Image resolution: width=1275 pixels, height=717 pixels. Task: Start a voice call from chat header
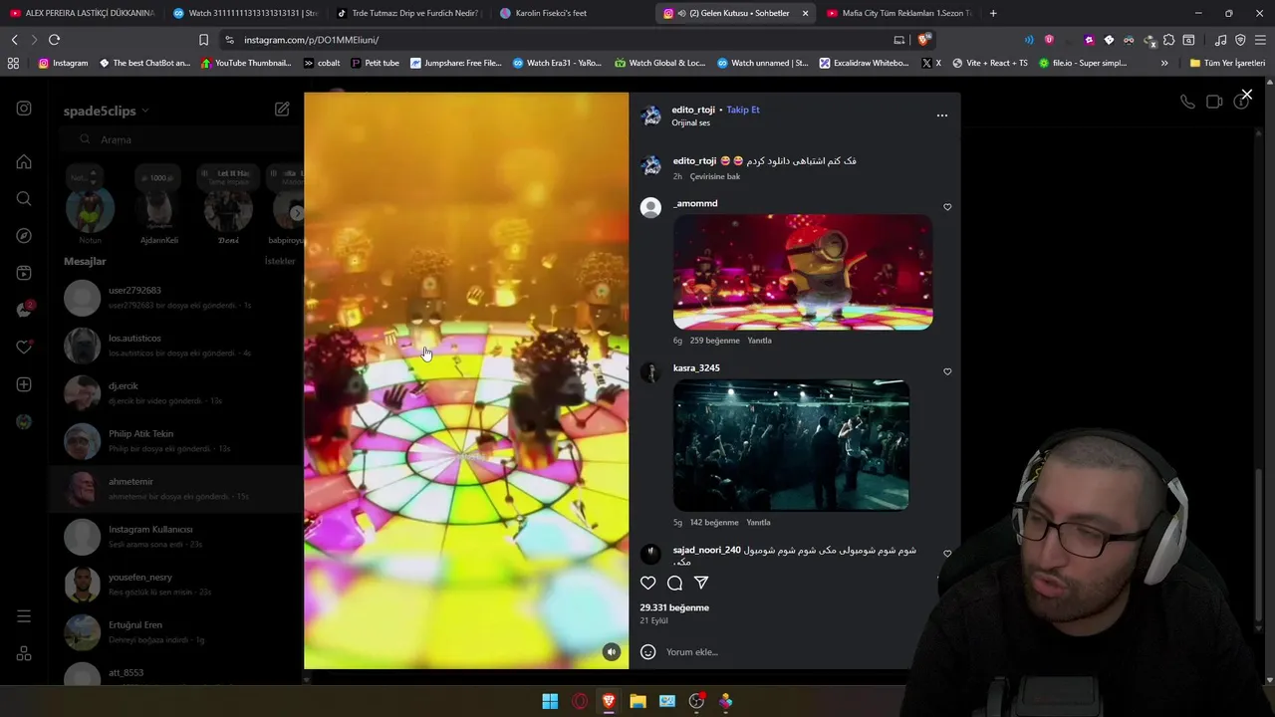coord(1187,102)
